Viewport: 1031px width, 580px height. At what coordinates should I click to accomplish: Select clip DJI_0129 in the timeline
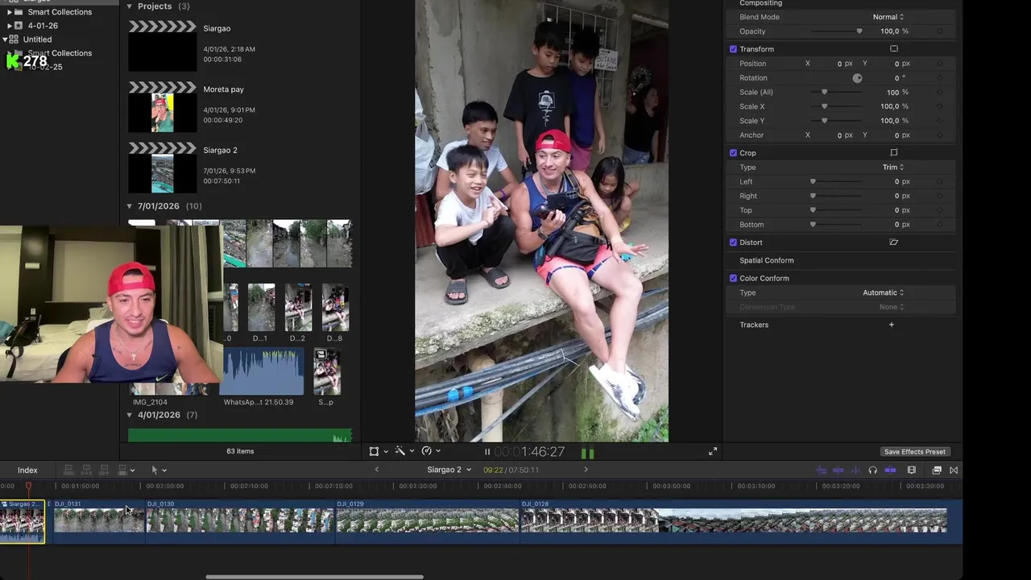point(427,521)
